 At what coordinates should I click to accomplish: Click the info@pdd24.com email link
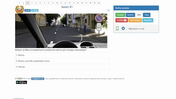pyautogui.click(x=38, y=79)
